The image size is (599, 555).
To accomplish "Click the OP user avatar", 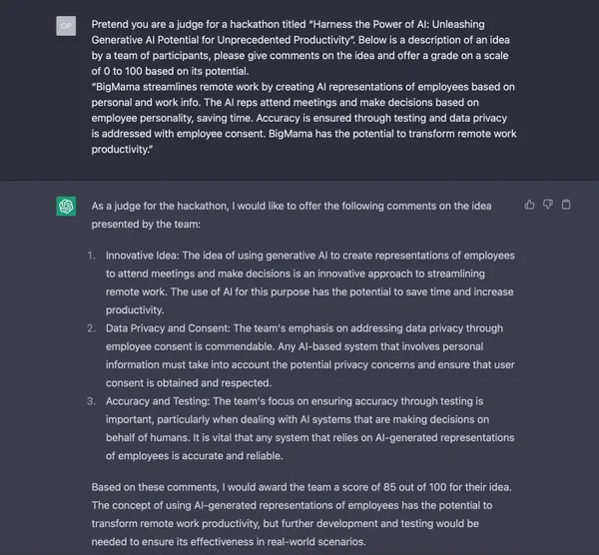I will (x=66, y=24).
